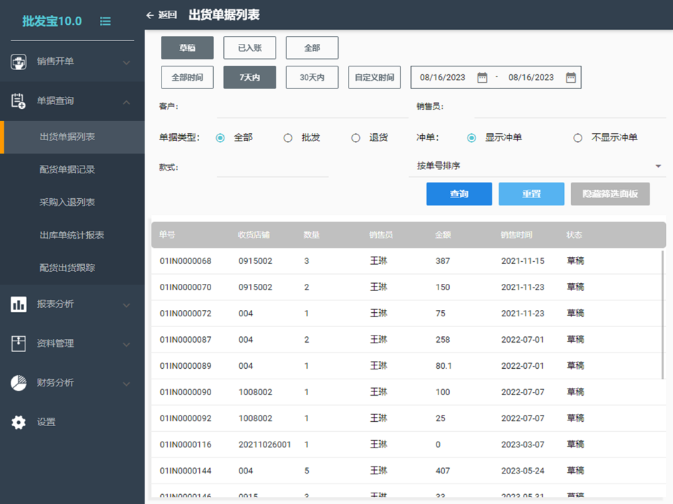
Task: Expand the 资料管理 menu chevron
Action: point(127,345)
